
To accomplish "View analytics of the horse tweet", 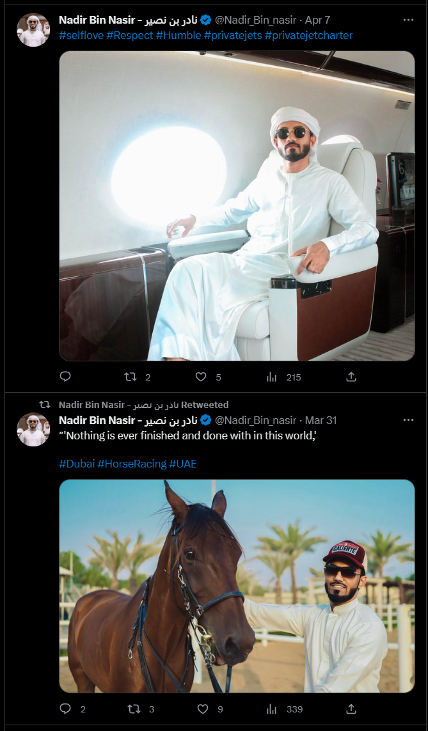I will [x=272, y=709].
